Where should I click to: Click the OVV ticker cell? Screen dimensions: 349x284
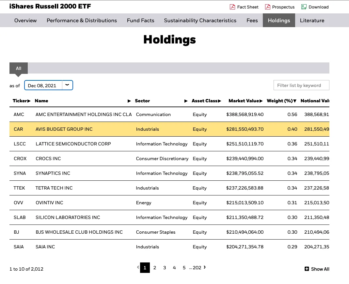click(18, 203)
